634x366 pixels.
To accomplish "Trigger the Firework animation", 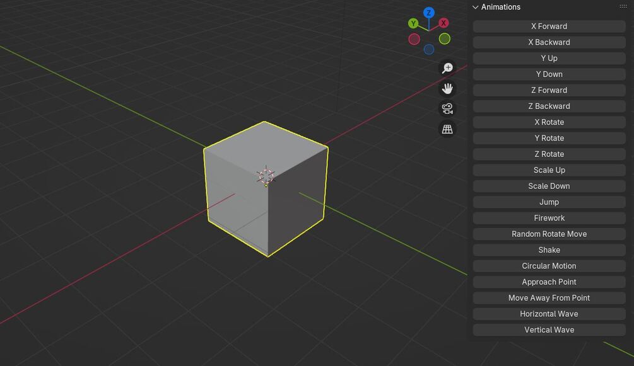I will point(549,218).
